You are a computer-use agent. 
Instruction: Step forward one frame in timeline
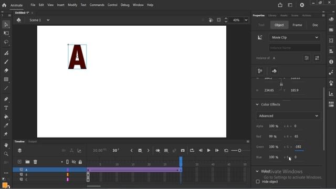coord(217,151)
